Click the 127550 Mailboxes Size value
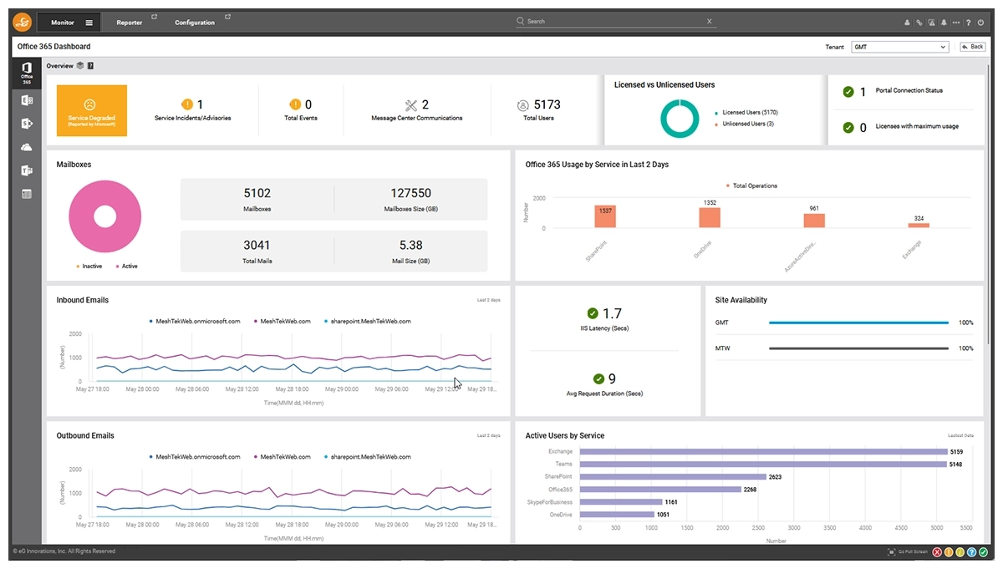This screenshot has width=1003, height=569. coord(410,193)
